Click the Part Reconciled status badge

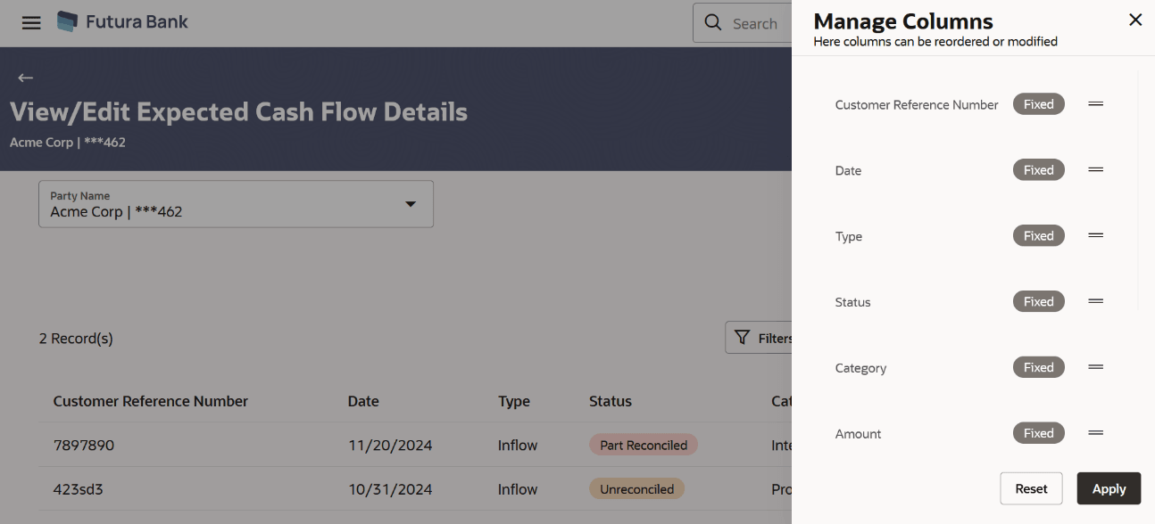click(643, 445)
